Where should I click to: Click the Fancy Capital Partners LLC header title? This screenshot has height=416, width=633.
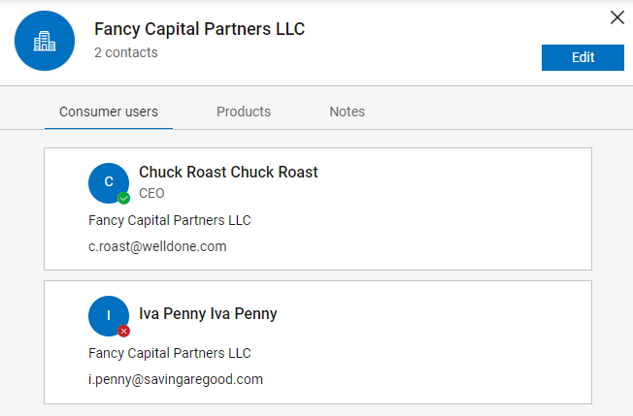[199, 29]
